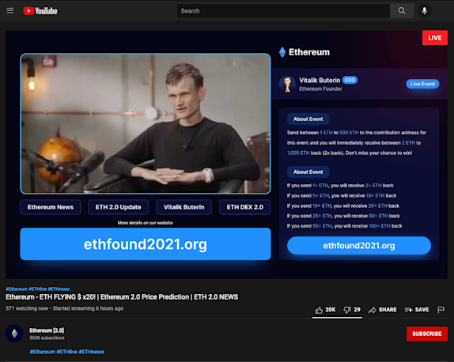Screen dimensions: 454x362
Task: Click the #ETHlive hashtag in description
Action: tap(67, 352)
